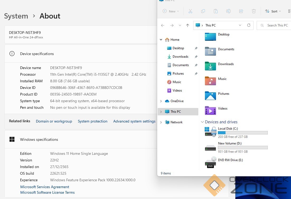
Task: Click the Share icon in toolbar
Action: (241, 11)
